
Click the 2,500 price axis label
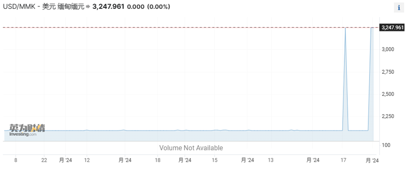point(388,94)
